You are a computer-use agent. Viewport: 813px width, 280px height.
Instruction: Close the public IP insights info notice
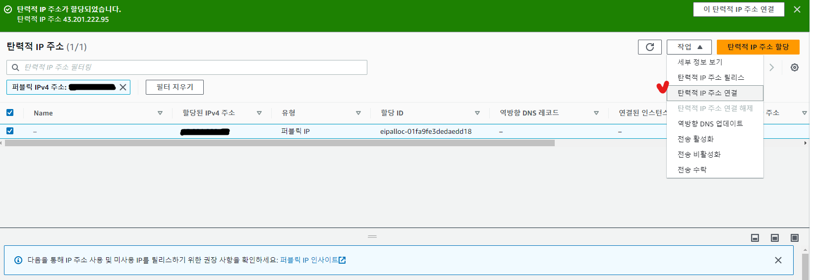[x=778, y=260]
